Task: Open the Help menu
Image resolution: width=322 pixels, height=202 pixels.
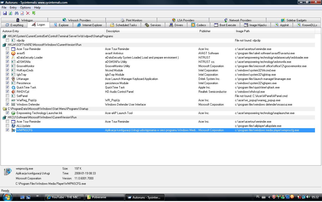Action: tap(37, 8)
